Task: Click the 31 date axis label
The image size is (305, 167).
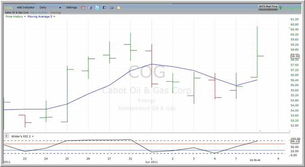Action: pos(130,158)
